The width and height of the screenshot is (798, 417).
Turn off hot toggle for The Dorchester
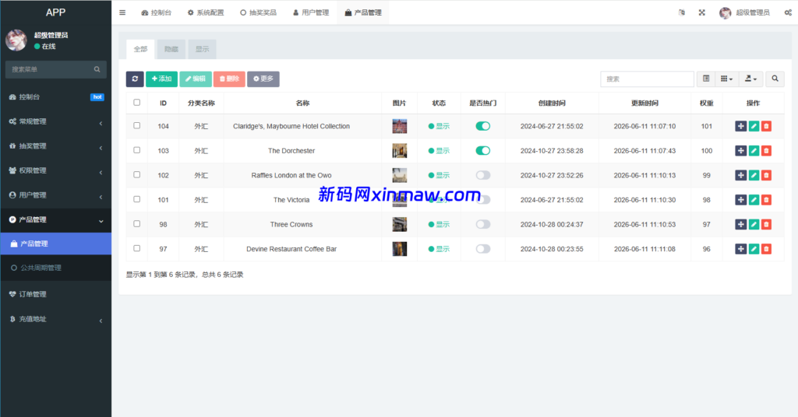tap(483, 150)
